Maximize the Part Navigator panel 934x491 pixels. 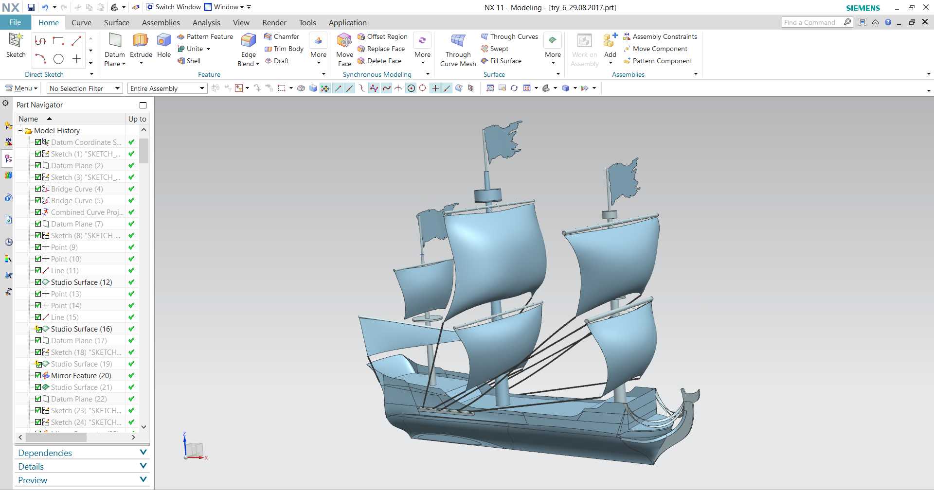coord(143,105)
